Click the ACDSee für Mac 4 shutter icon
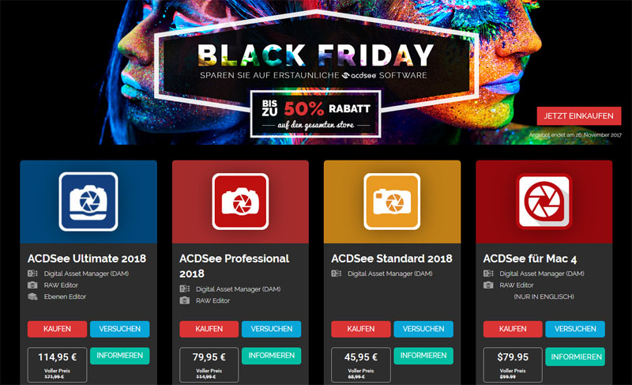632x385 pixels. 544,202
